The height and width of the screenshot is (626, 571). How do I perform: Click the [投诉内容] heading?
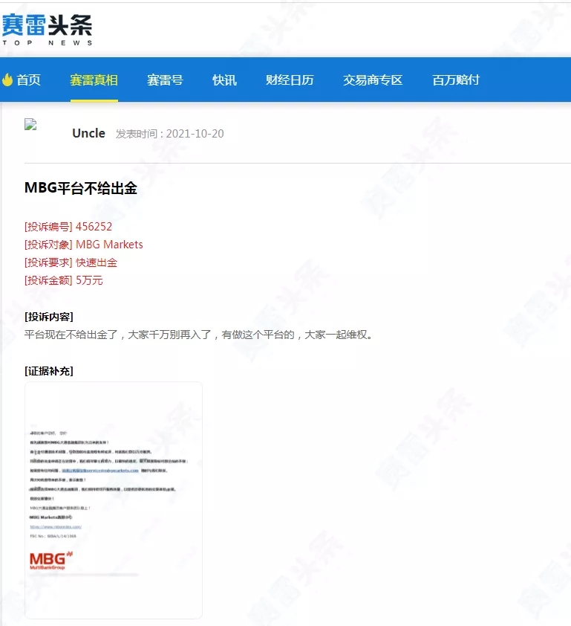[49, 317]
